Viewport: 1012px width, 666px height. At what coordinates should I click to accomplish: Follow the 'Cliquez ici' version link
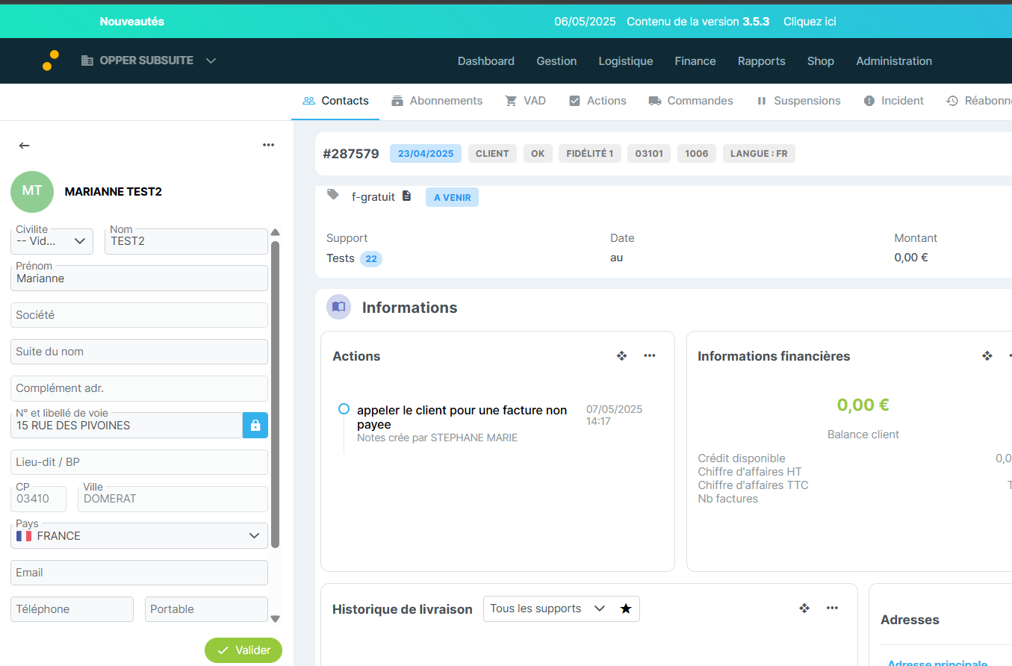tap(810, 22)
